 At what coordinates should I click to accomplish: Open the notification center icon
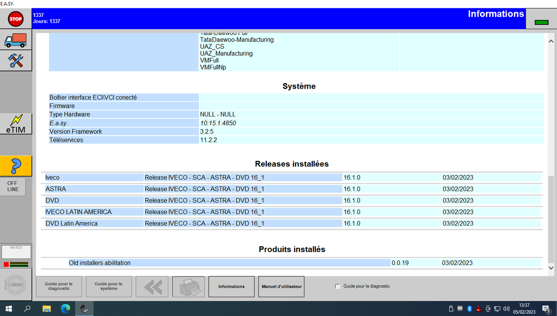(546, 309)
